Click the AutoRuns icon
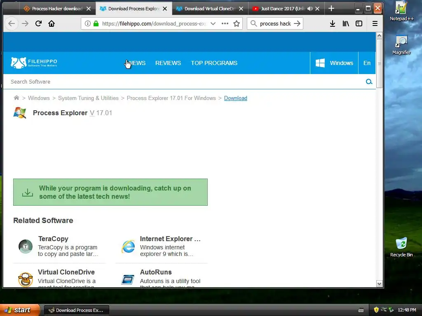422x316 pixels. point(128,279)
